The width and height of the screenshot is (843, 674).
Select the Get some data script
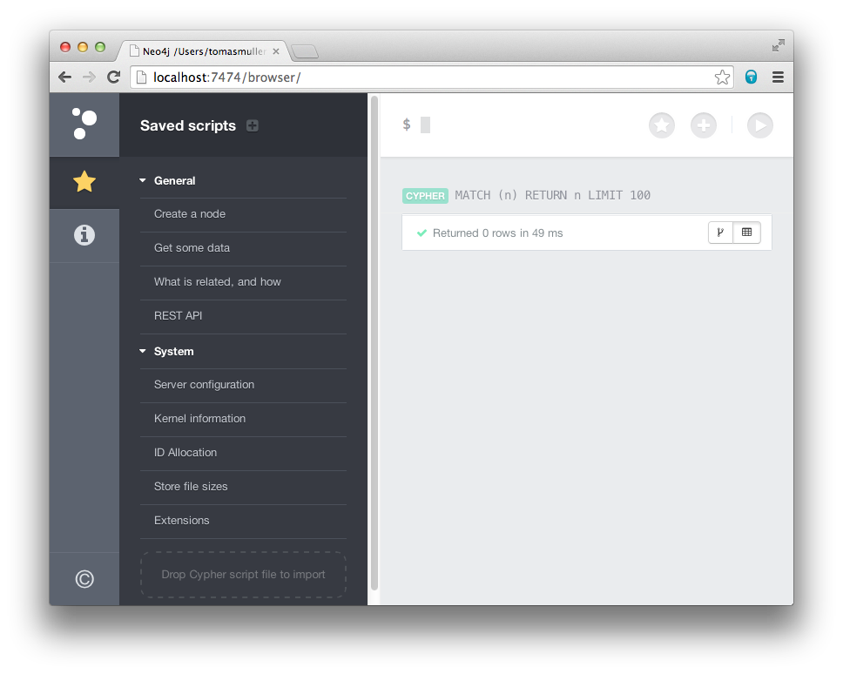pyautogui.click(x=243, y=248)
